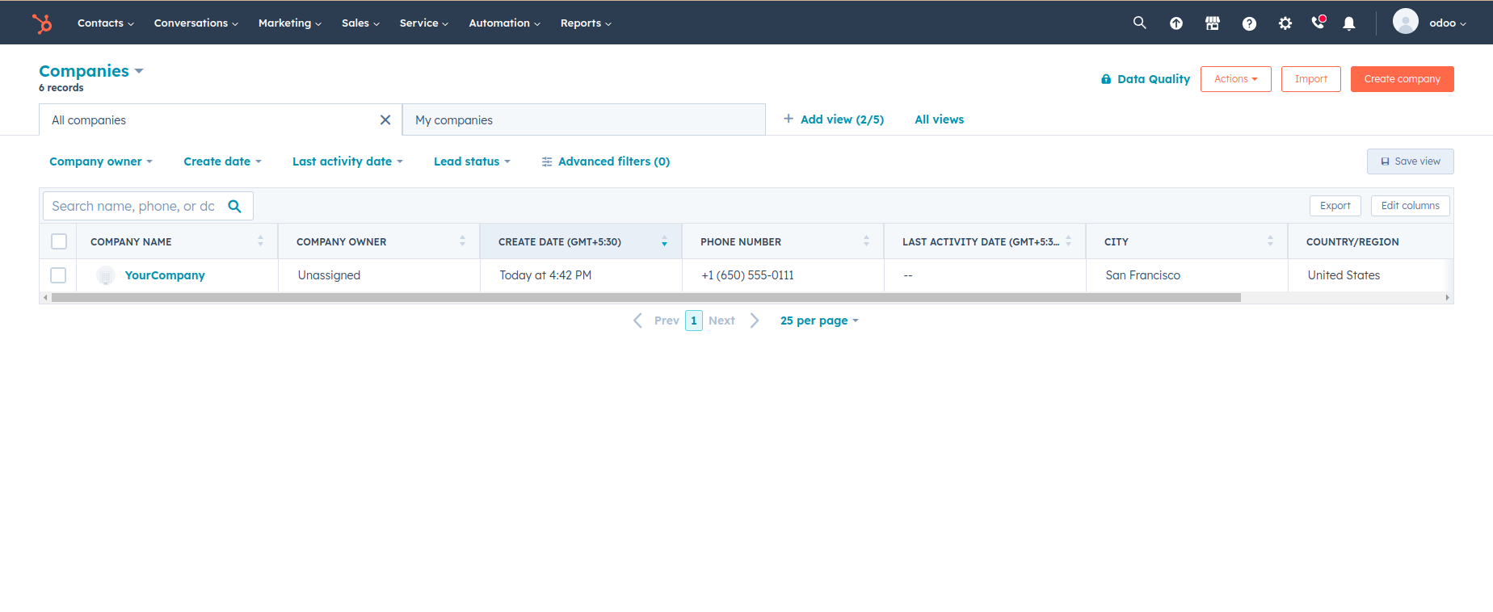This screenshot has width=1493, height=612.
Task: Open the Notifications bell icon
Action: [1349, 23]
